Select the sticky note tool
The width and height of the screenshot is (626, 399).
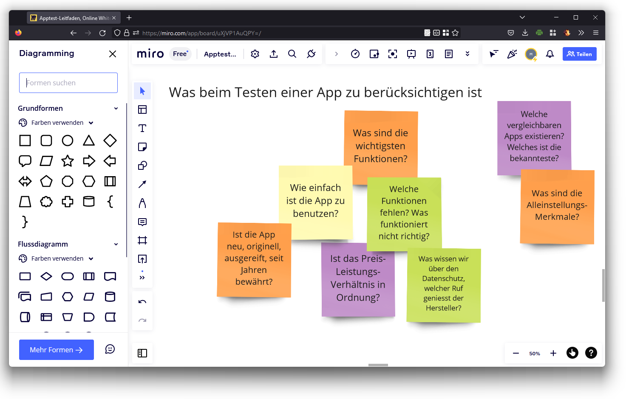point(142,146)
